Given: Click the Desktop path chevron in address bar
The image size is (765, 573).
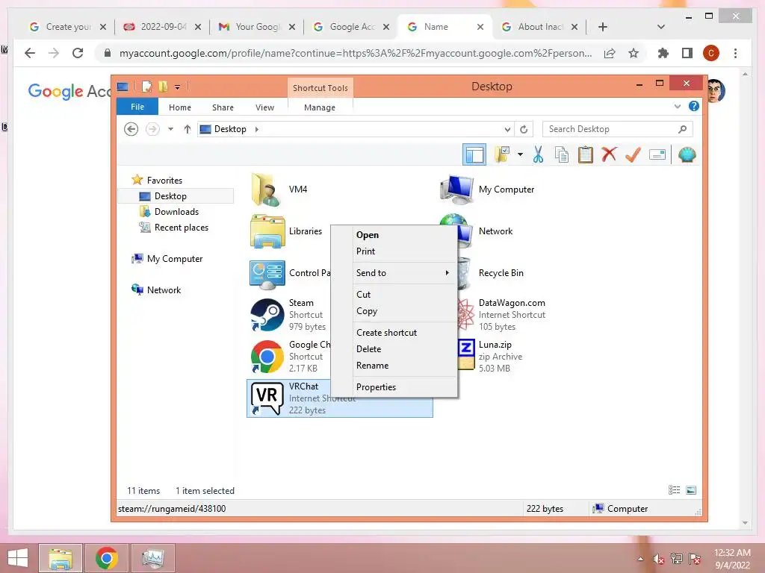Looking at the screenshot, I should pyautogui.click(x=257, y=129).
